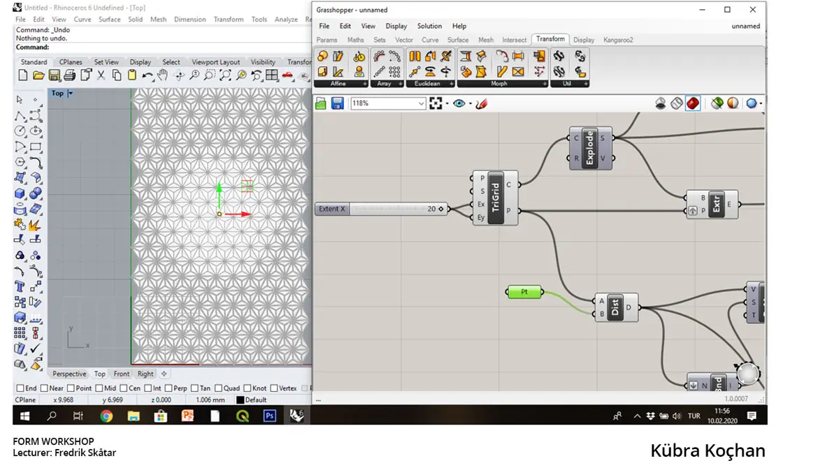
Task: Check the Cen osnap checkbox
Action: pos(124,388)
